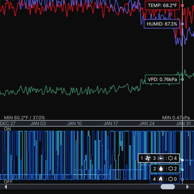Viewport: 194px width, 194px height.
Task: Click the heater flame icon for port 4
Action: tap(160, 179)
